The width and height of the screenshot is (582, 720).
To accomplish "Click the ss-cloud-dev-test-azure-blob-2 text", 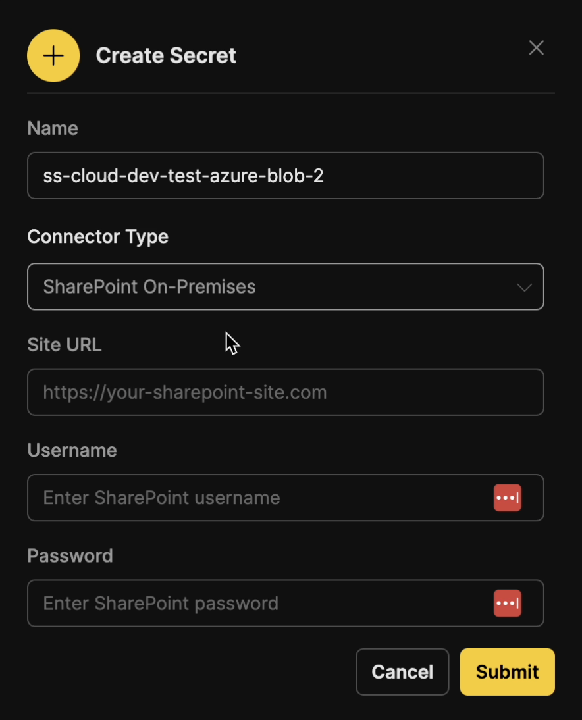I will click(x=183, y=176).
